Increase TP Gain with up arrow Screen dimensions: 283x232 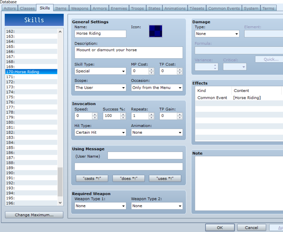[179, 114]
